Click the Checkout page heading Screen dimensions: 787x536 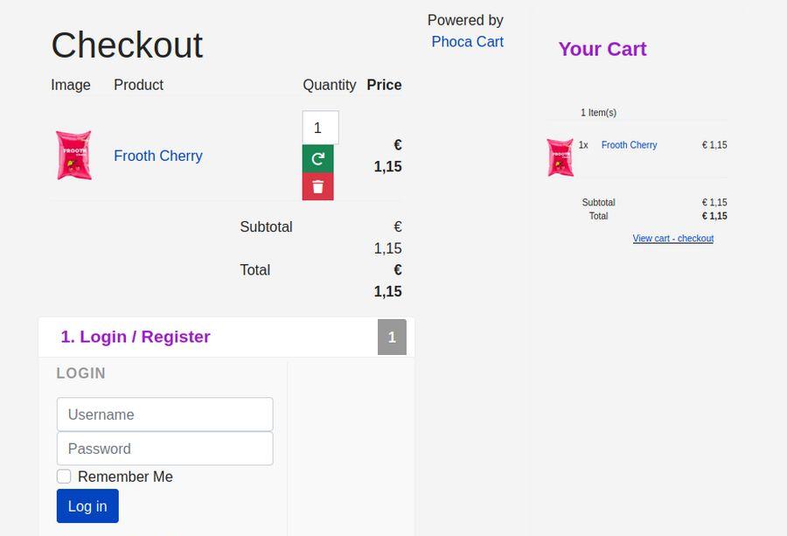click(127, 45)
